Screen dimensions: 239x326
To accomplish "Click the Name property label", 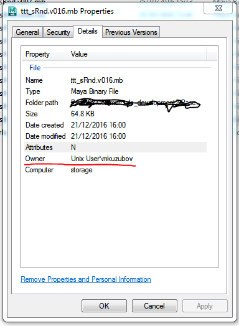I will click(34, 80).
